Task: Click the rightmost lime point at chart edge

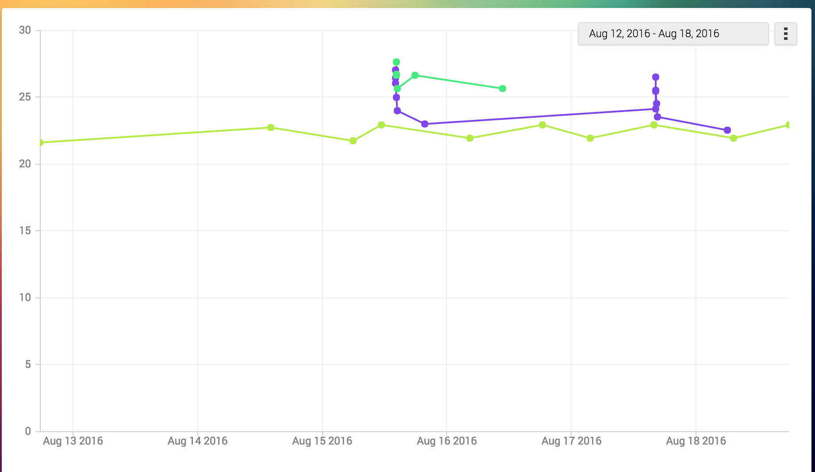Action: pyautogui.click(x=788, y=125)
